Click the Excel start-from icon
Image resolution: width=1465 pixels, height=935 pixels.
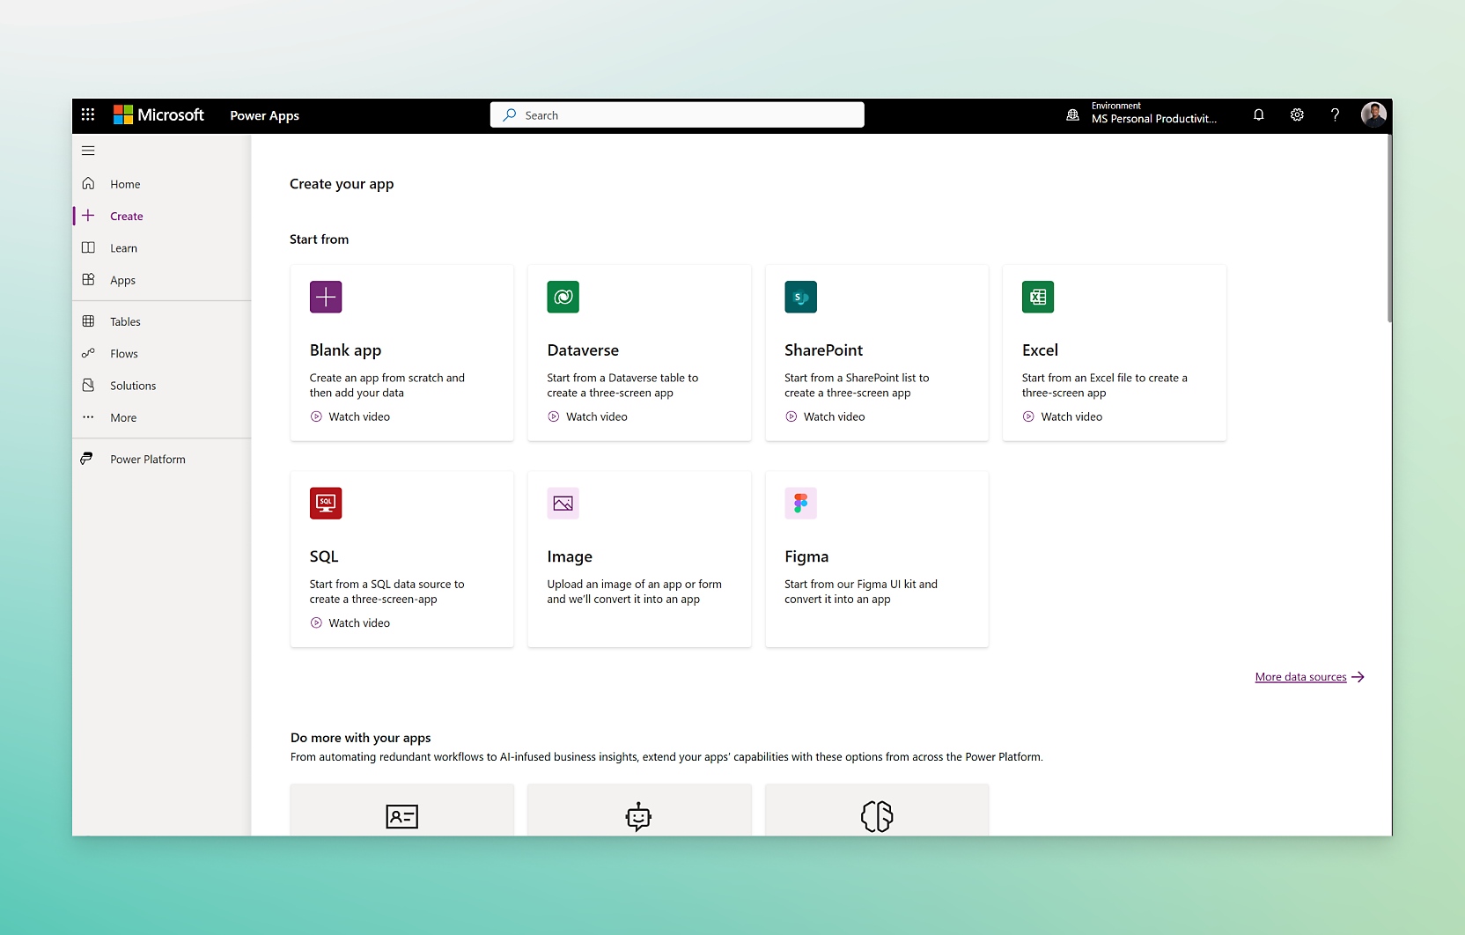(x=1037, y=297)
